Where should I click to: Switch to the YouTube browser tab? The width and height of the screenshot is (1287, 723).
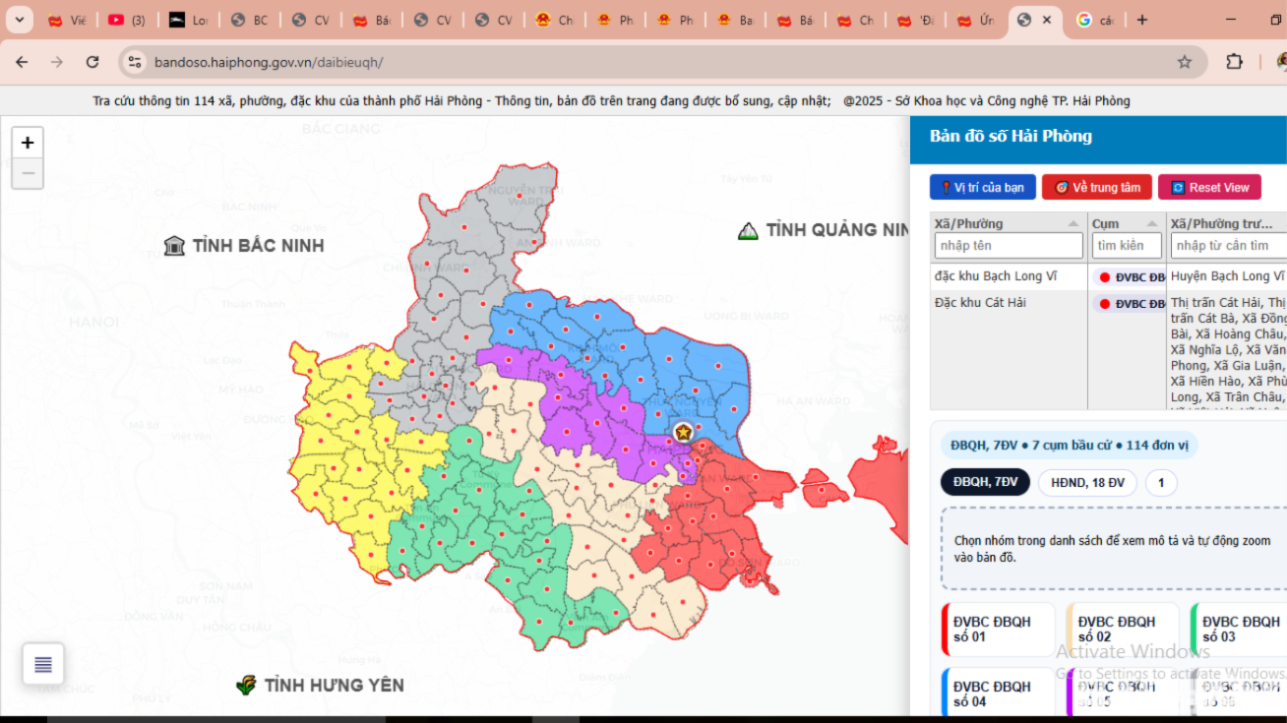tap(126, 20)
